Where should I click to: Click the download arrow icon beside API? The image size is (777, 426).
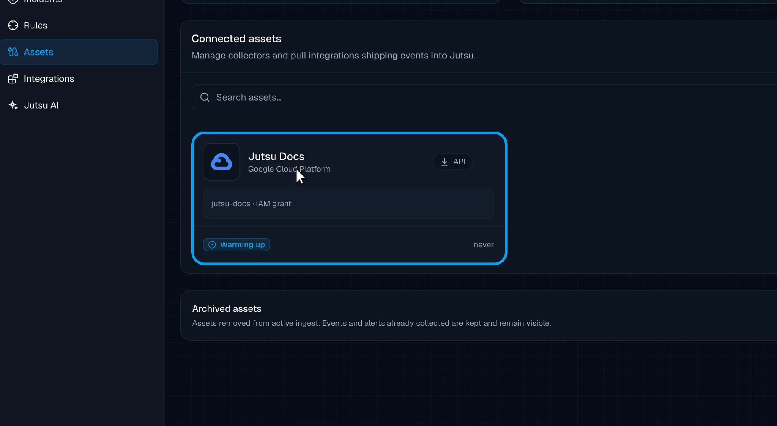pos(444,162)
